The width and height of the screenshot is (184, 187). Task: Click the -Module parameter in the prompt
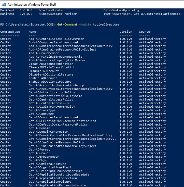pyautogui.click(x=85, y=24)
